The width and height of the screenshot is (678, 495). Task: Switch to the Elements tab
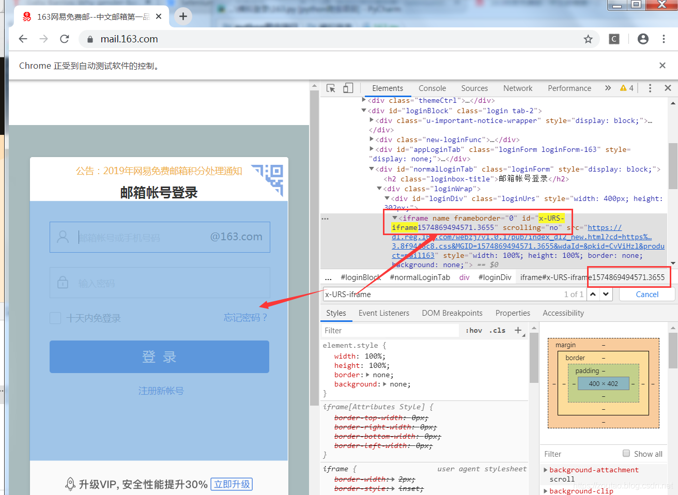point(388,88)
